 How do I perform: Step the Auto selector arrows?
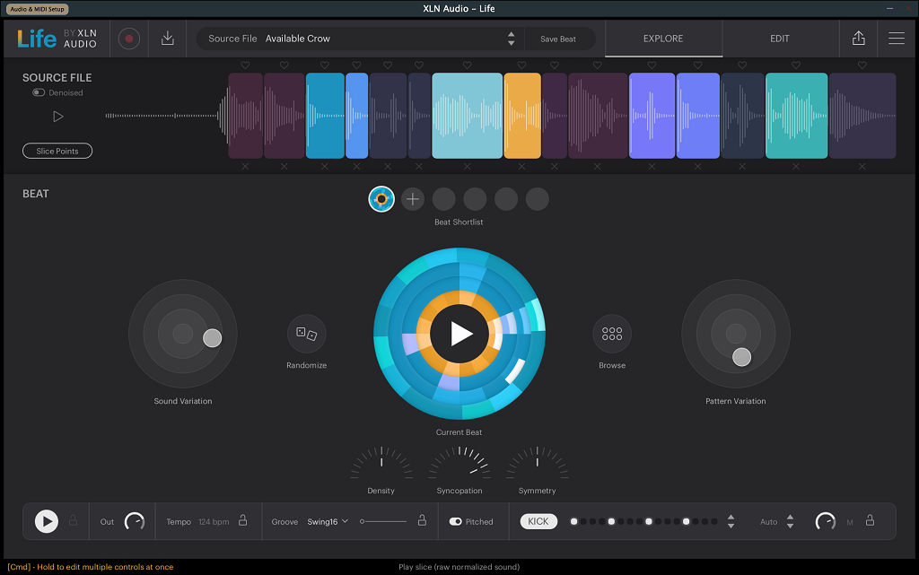pyautogui.click(x=790, y=521)
